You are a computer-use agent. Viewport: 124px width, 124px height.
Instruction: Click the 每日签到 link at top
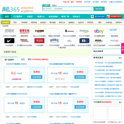[104, 2]
